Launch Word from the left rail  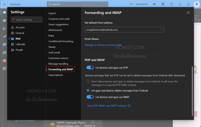pos(4,44)
